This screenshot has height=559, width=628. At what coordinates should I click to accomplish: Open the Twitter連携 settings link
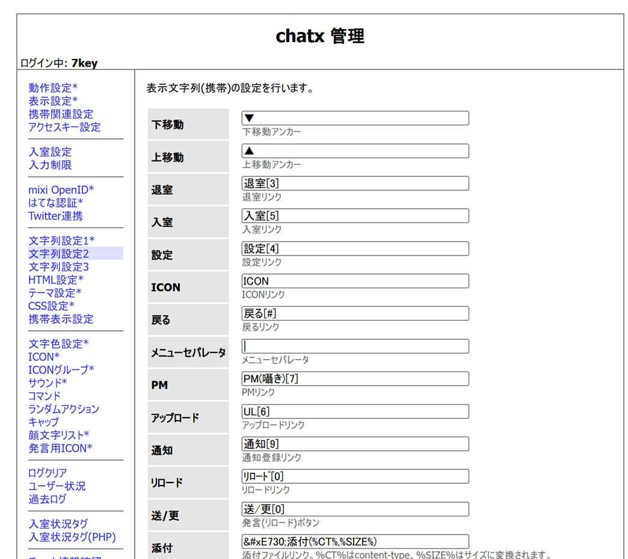coord(55,216)
